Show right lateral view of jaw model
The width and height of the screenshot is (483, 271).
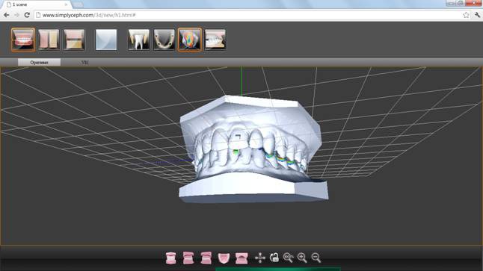tap(188, 258)
